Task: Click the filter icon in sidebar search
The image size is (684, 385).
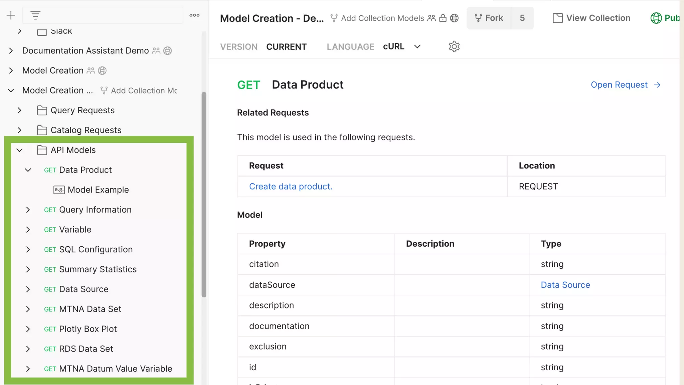Action: (x=35, y=15)
